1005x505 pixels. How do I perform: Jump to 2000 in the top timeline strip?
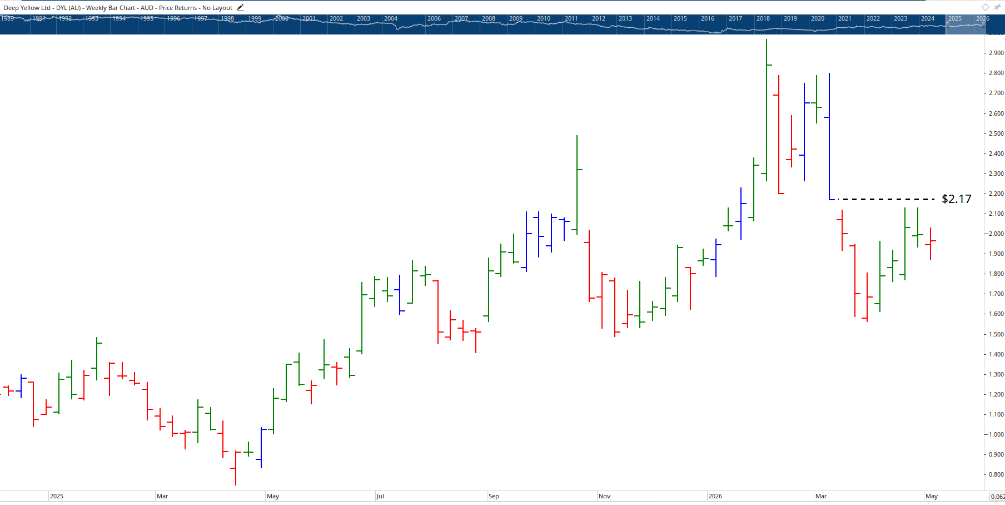click(281, 18)
